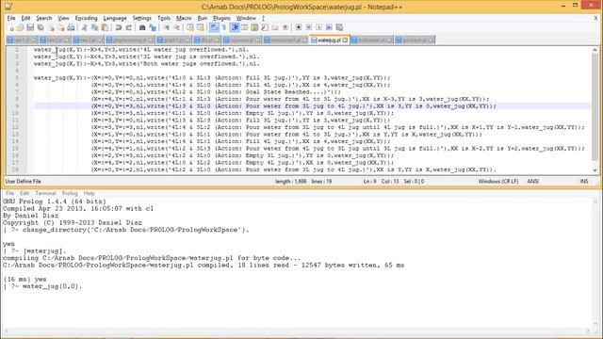Viewport: 603px width, 339px height.
Task: Open the Document Map toolbar icon
Action: [254, 27]
